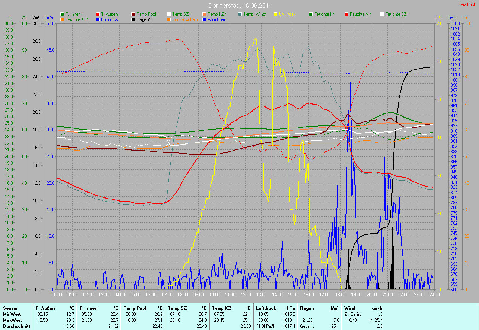479x330 pixels.
Task: Select the 'Temp SZ*' legend label
Action: [181, 14]
